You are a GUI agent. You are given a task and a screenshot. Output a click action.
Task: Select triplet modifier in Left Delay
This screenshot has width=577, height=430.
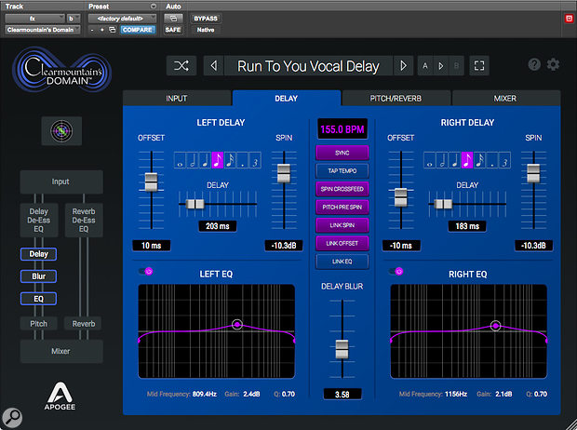tap(255, 160)
